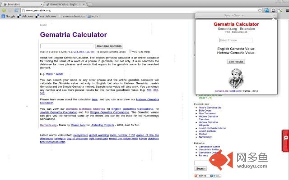Switch to the Gematria Value tab
Image resolution: width=289 pixels, height=180 pixels.
pyautogui.click(x=64, y=4)
